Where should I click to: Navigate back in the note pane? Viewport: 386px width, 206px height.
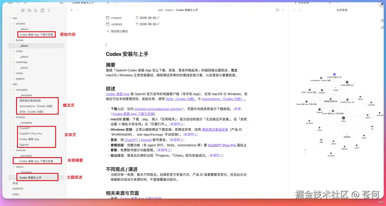[x=71, y=10]
